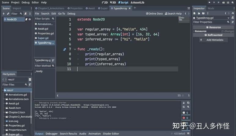Run the project with play button
This screenshot has width=236, height=136.
tap(209, 2)
